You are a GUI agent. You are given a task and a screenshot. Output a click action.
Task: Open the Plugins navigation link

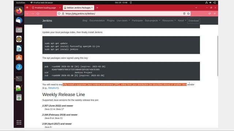click(110, 20)
